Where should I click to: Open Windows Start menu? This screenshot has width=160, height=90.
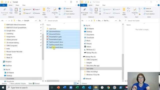3,87
